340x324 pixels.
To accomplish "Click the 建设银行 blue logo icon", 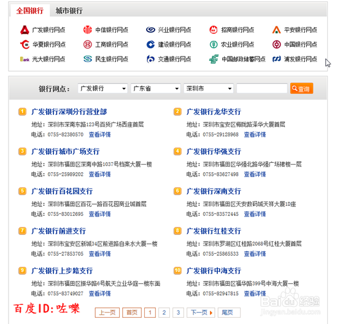I will [150, 44].
